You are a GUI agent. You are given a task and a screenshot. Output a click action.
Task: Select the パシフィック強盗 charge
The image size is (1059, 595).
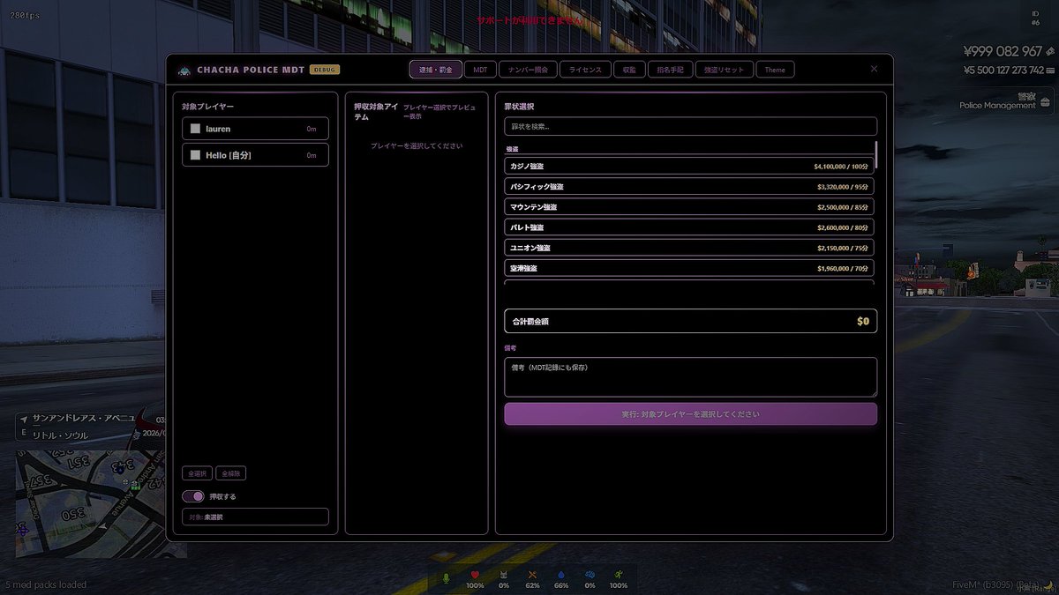[x=689, y=186]
